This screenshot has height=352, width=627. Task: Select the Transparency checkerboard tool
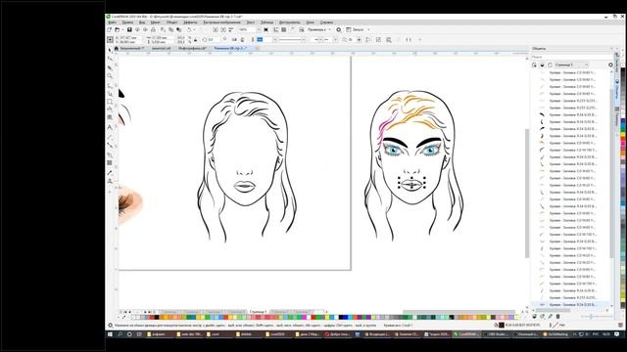110,163
